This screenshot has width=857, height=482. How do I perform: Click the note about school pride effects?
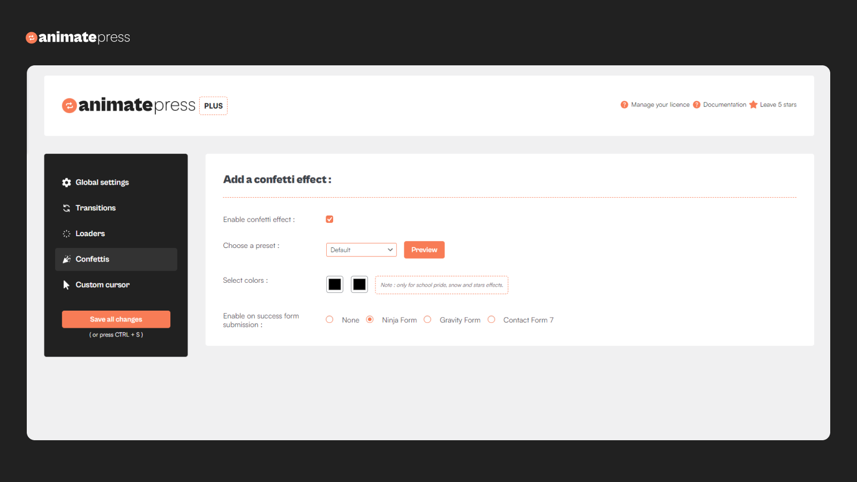coord(442,285)
